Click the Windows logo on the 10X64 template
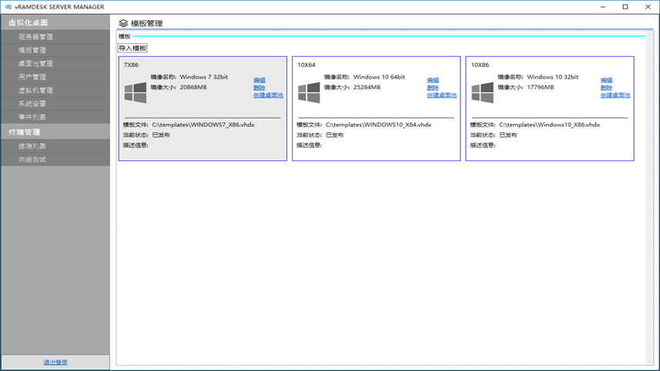The height and width of the screenshot is (371, 660). 309,92
